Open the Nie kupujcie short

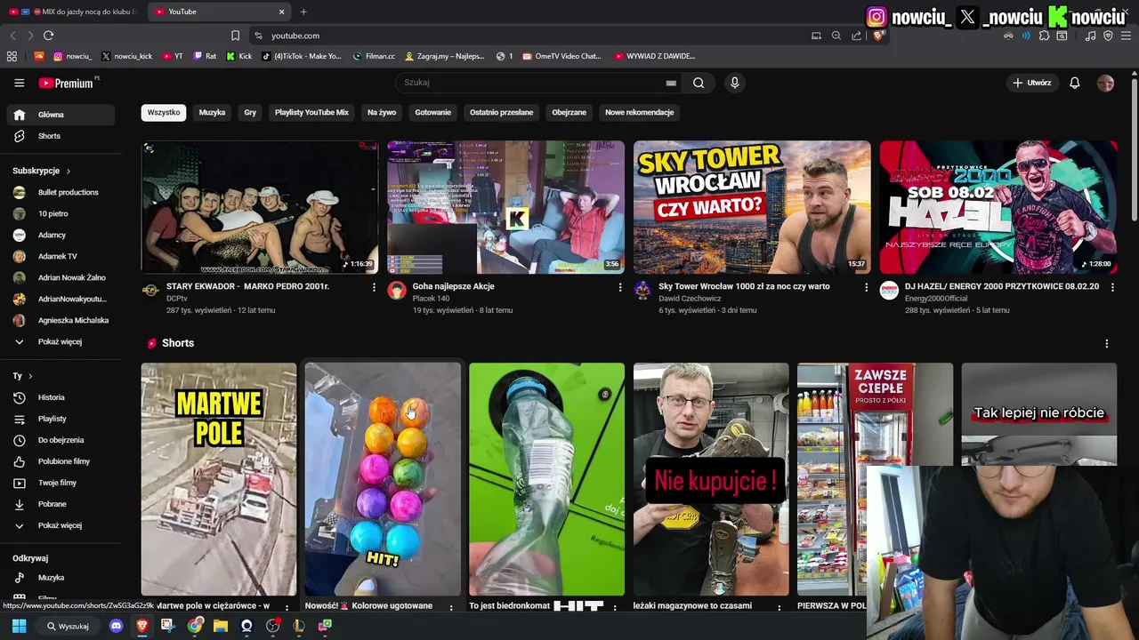point(711,479)
